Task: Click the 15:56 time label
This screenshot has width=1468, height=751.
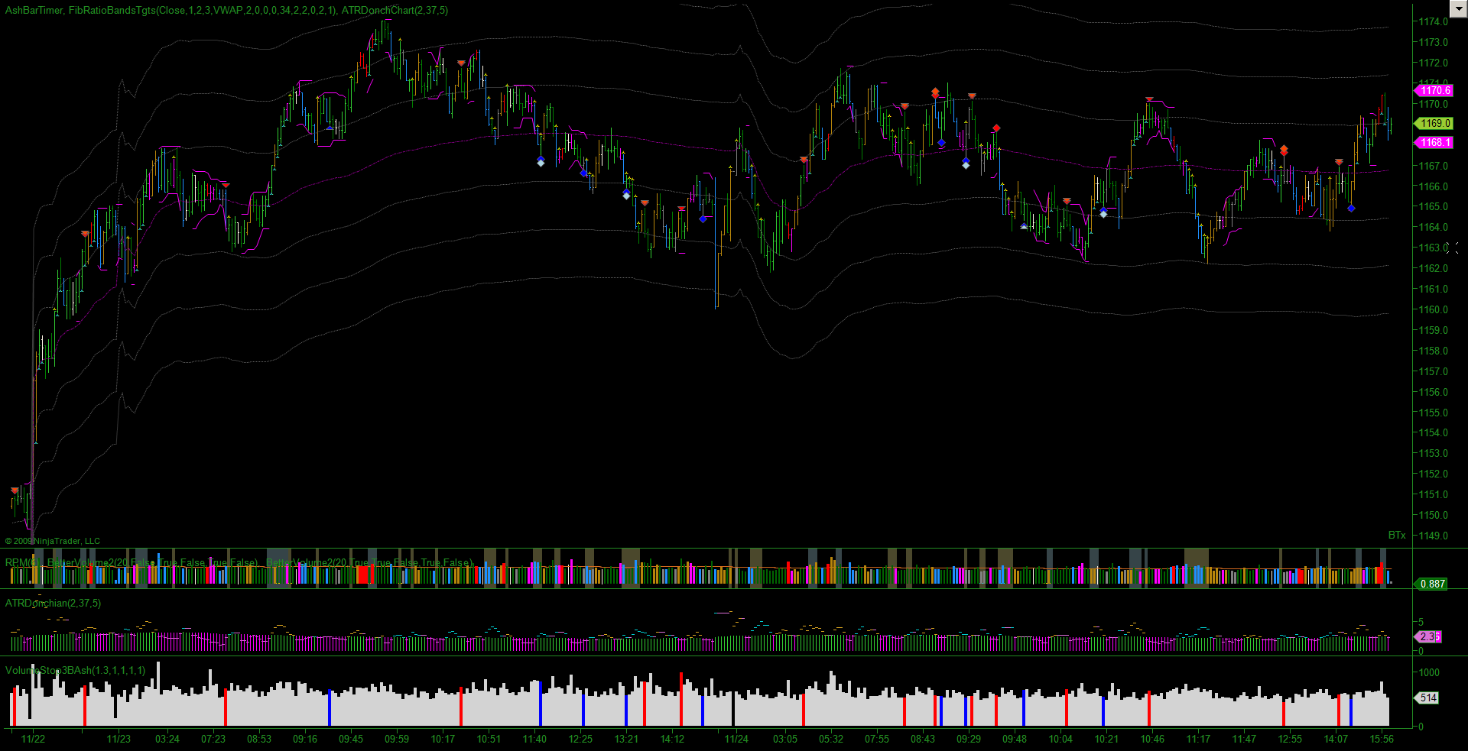Action: [x=1382, y=739]
